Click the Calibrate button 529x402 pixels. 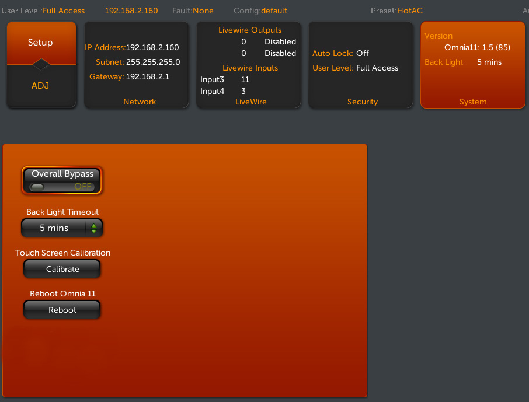click(62, 269)
